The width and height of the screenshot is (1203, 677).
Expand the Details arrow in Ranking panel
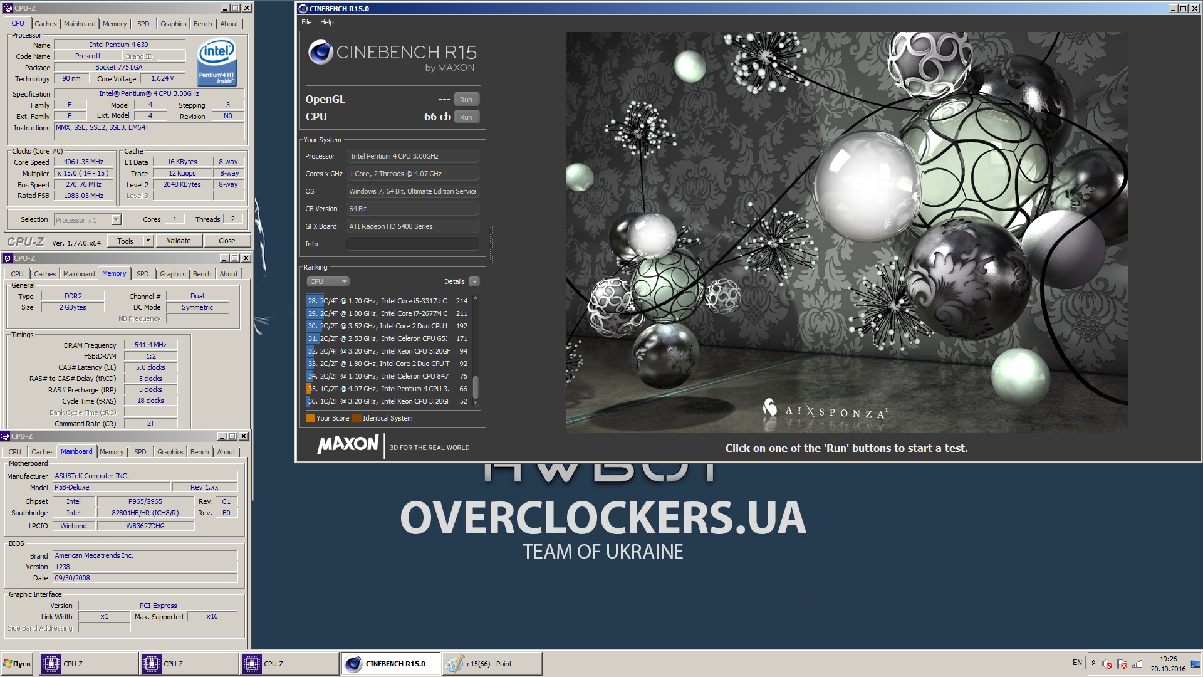[474, 281]
